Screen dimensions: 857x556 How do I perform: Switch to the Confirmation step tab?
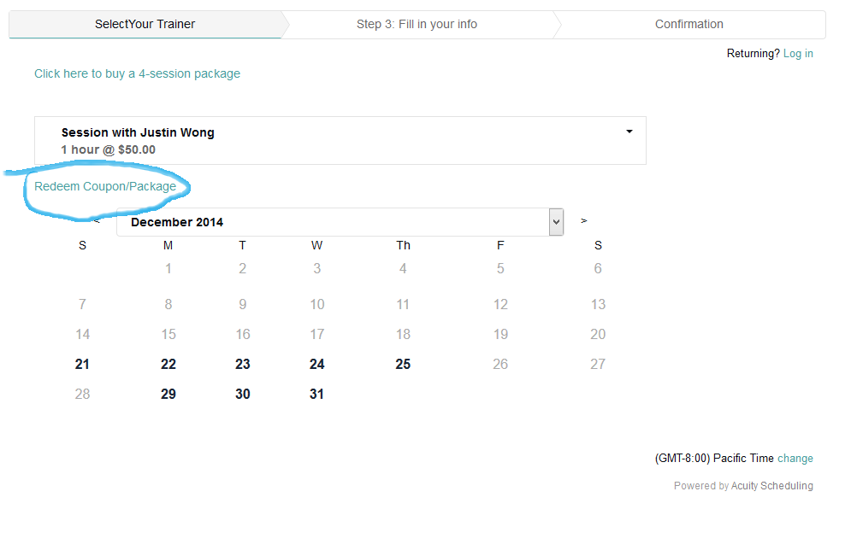pos(689,24)
